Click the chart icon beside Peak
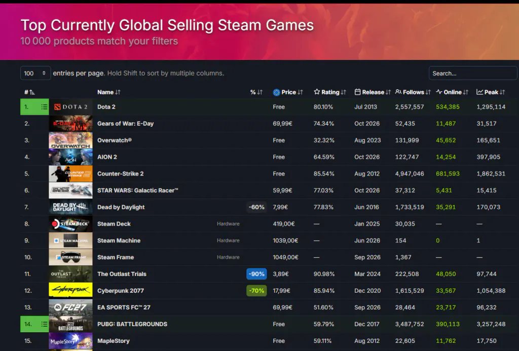This screenshot has height=351, width=519. pos(479,92)
